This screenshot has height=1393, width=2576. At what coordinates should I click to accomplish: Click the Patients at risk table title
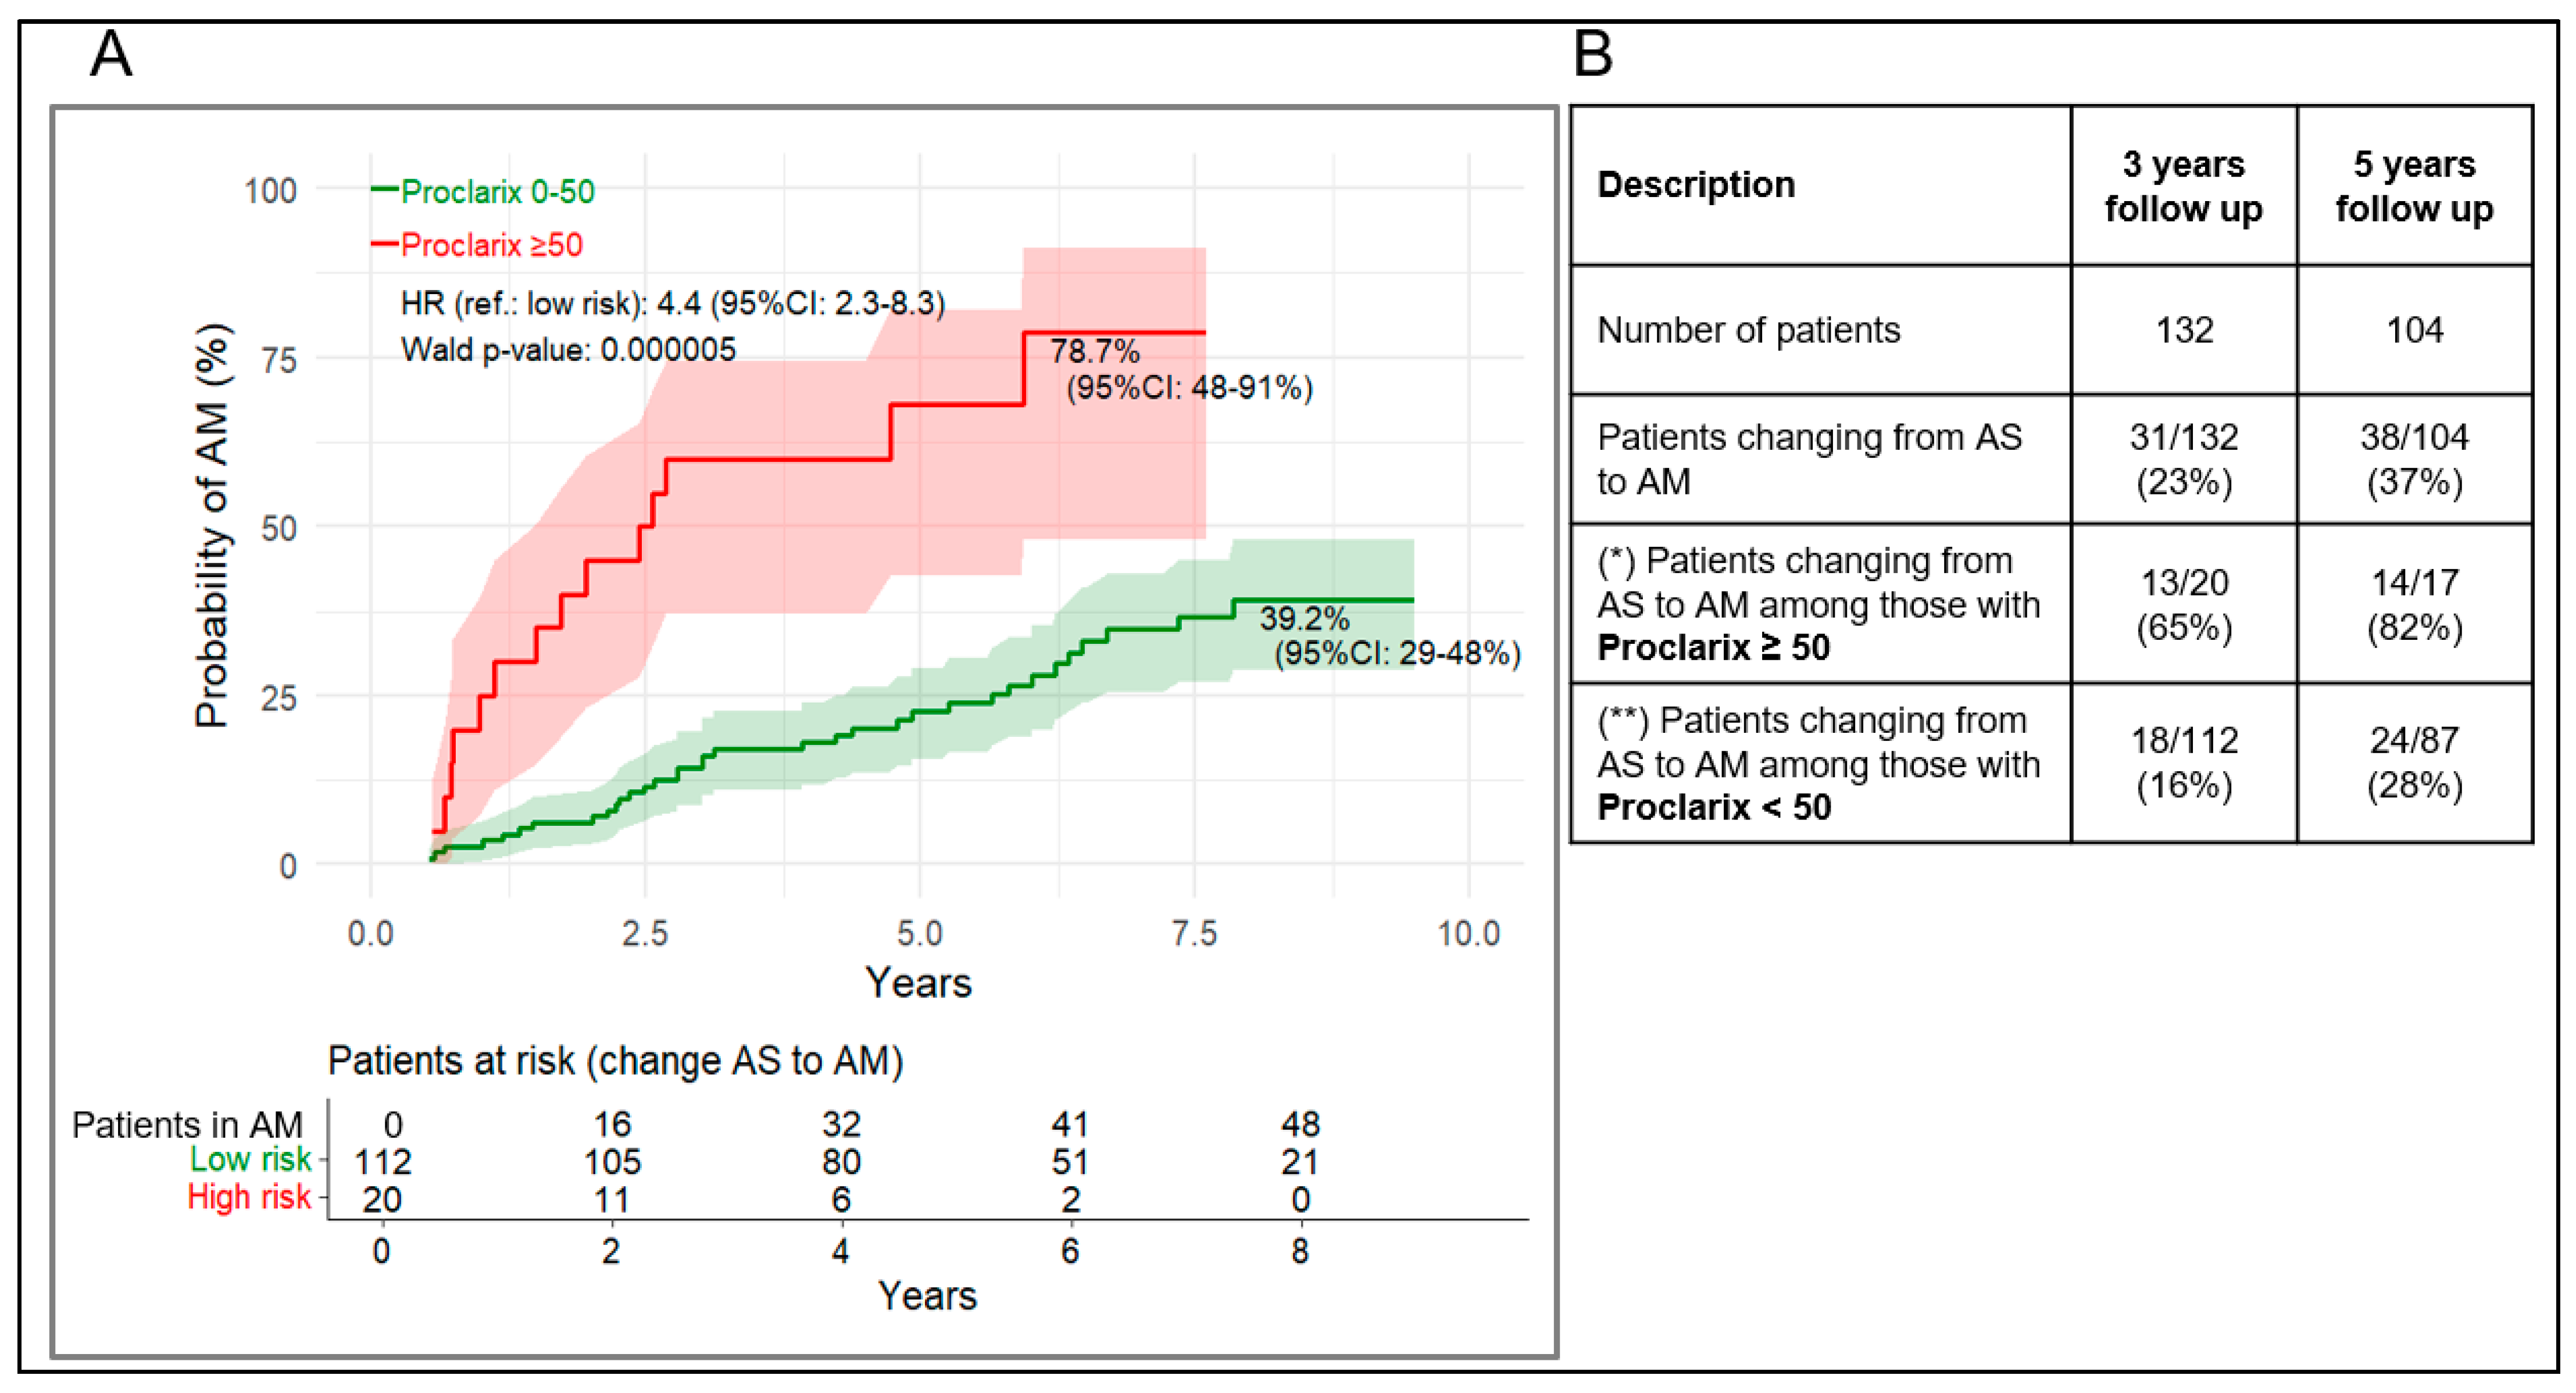point(615,1061)
